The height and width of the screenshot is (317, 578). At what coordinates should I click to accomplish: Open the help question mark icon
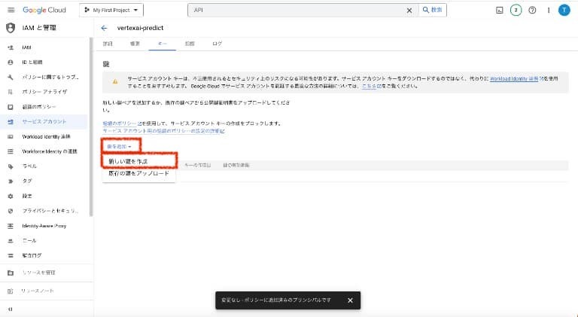tap(532, 11)
